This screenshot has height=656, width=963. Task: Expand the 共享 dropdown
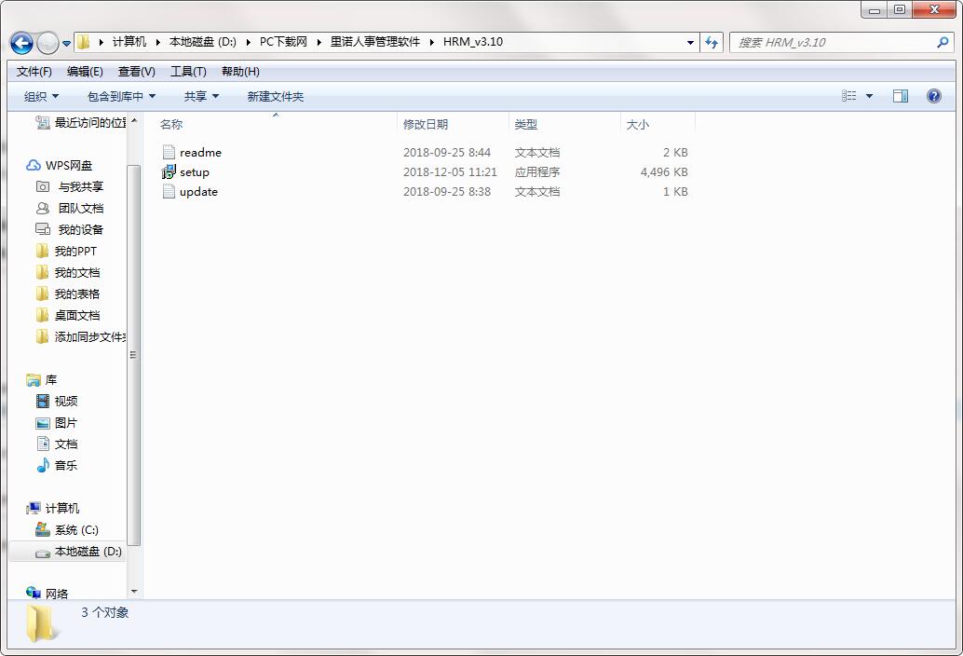click(201, 96)
